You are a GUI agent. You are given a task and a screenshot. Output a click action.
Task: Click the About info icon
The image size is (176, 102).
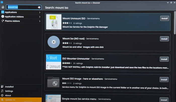pos(2,95)
